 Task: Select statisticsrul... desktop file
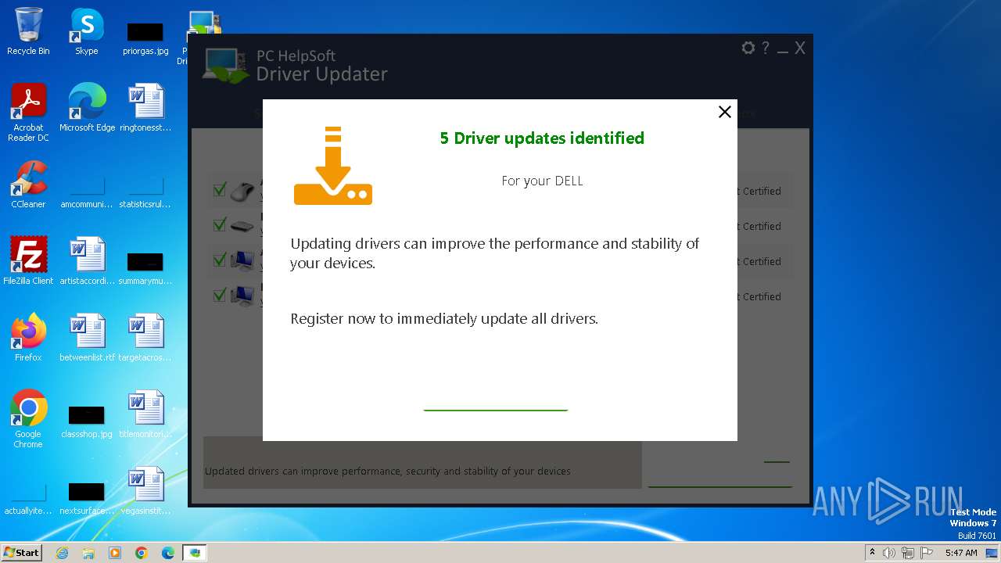coord(145,192)
